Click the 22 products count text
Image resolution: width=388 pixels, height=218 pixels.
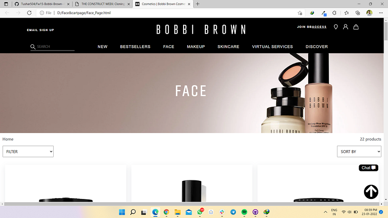[370, 139]
